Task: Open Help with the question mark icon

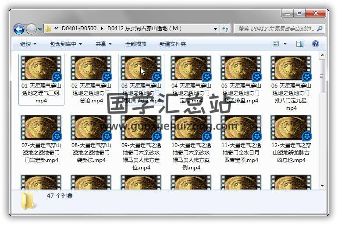Action: click(315, 44)
